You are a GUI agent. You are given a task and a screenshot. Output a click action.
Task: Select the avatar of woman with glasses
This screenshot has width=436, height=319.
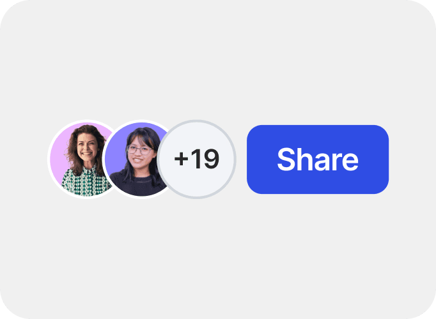pos(136,159)
